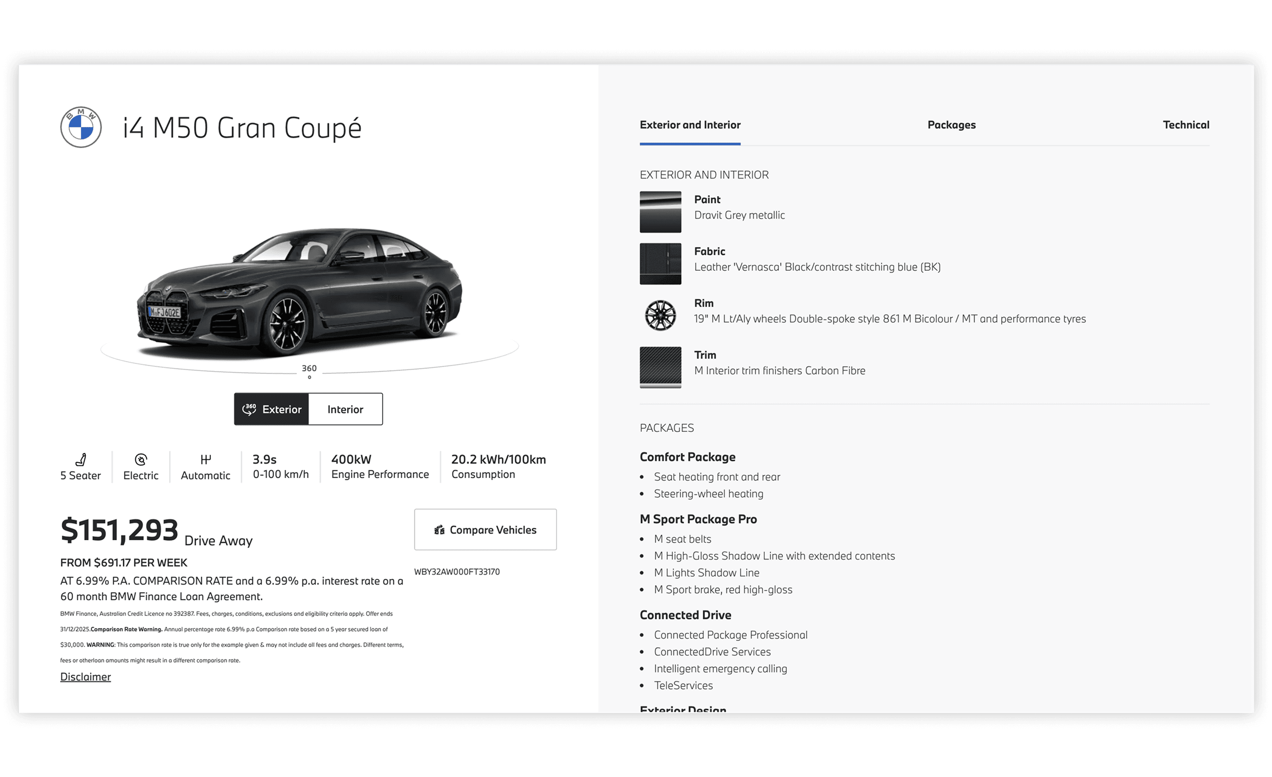Click TeleServices item

683,686
